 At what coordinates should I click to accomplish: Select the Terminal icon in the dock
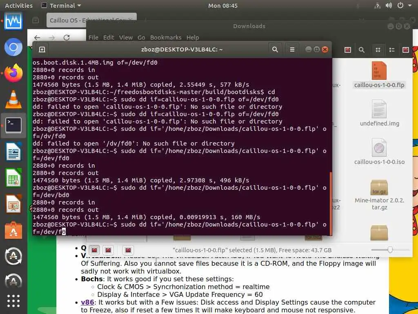[13, 125]
